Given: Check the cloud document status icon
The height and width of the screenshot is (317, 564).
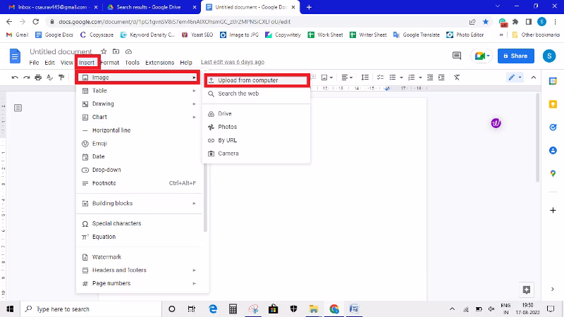Looking at the screenshot, I should 128,51.
